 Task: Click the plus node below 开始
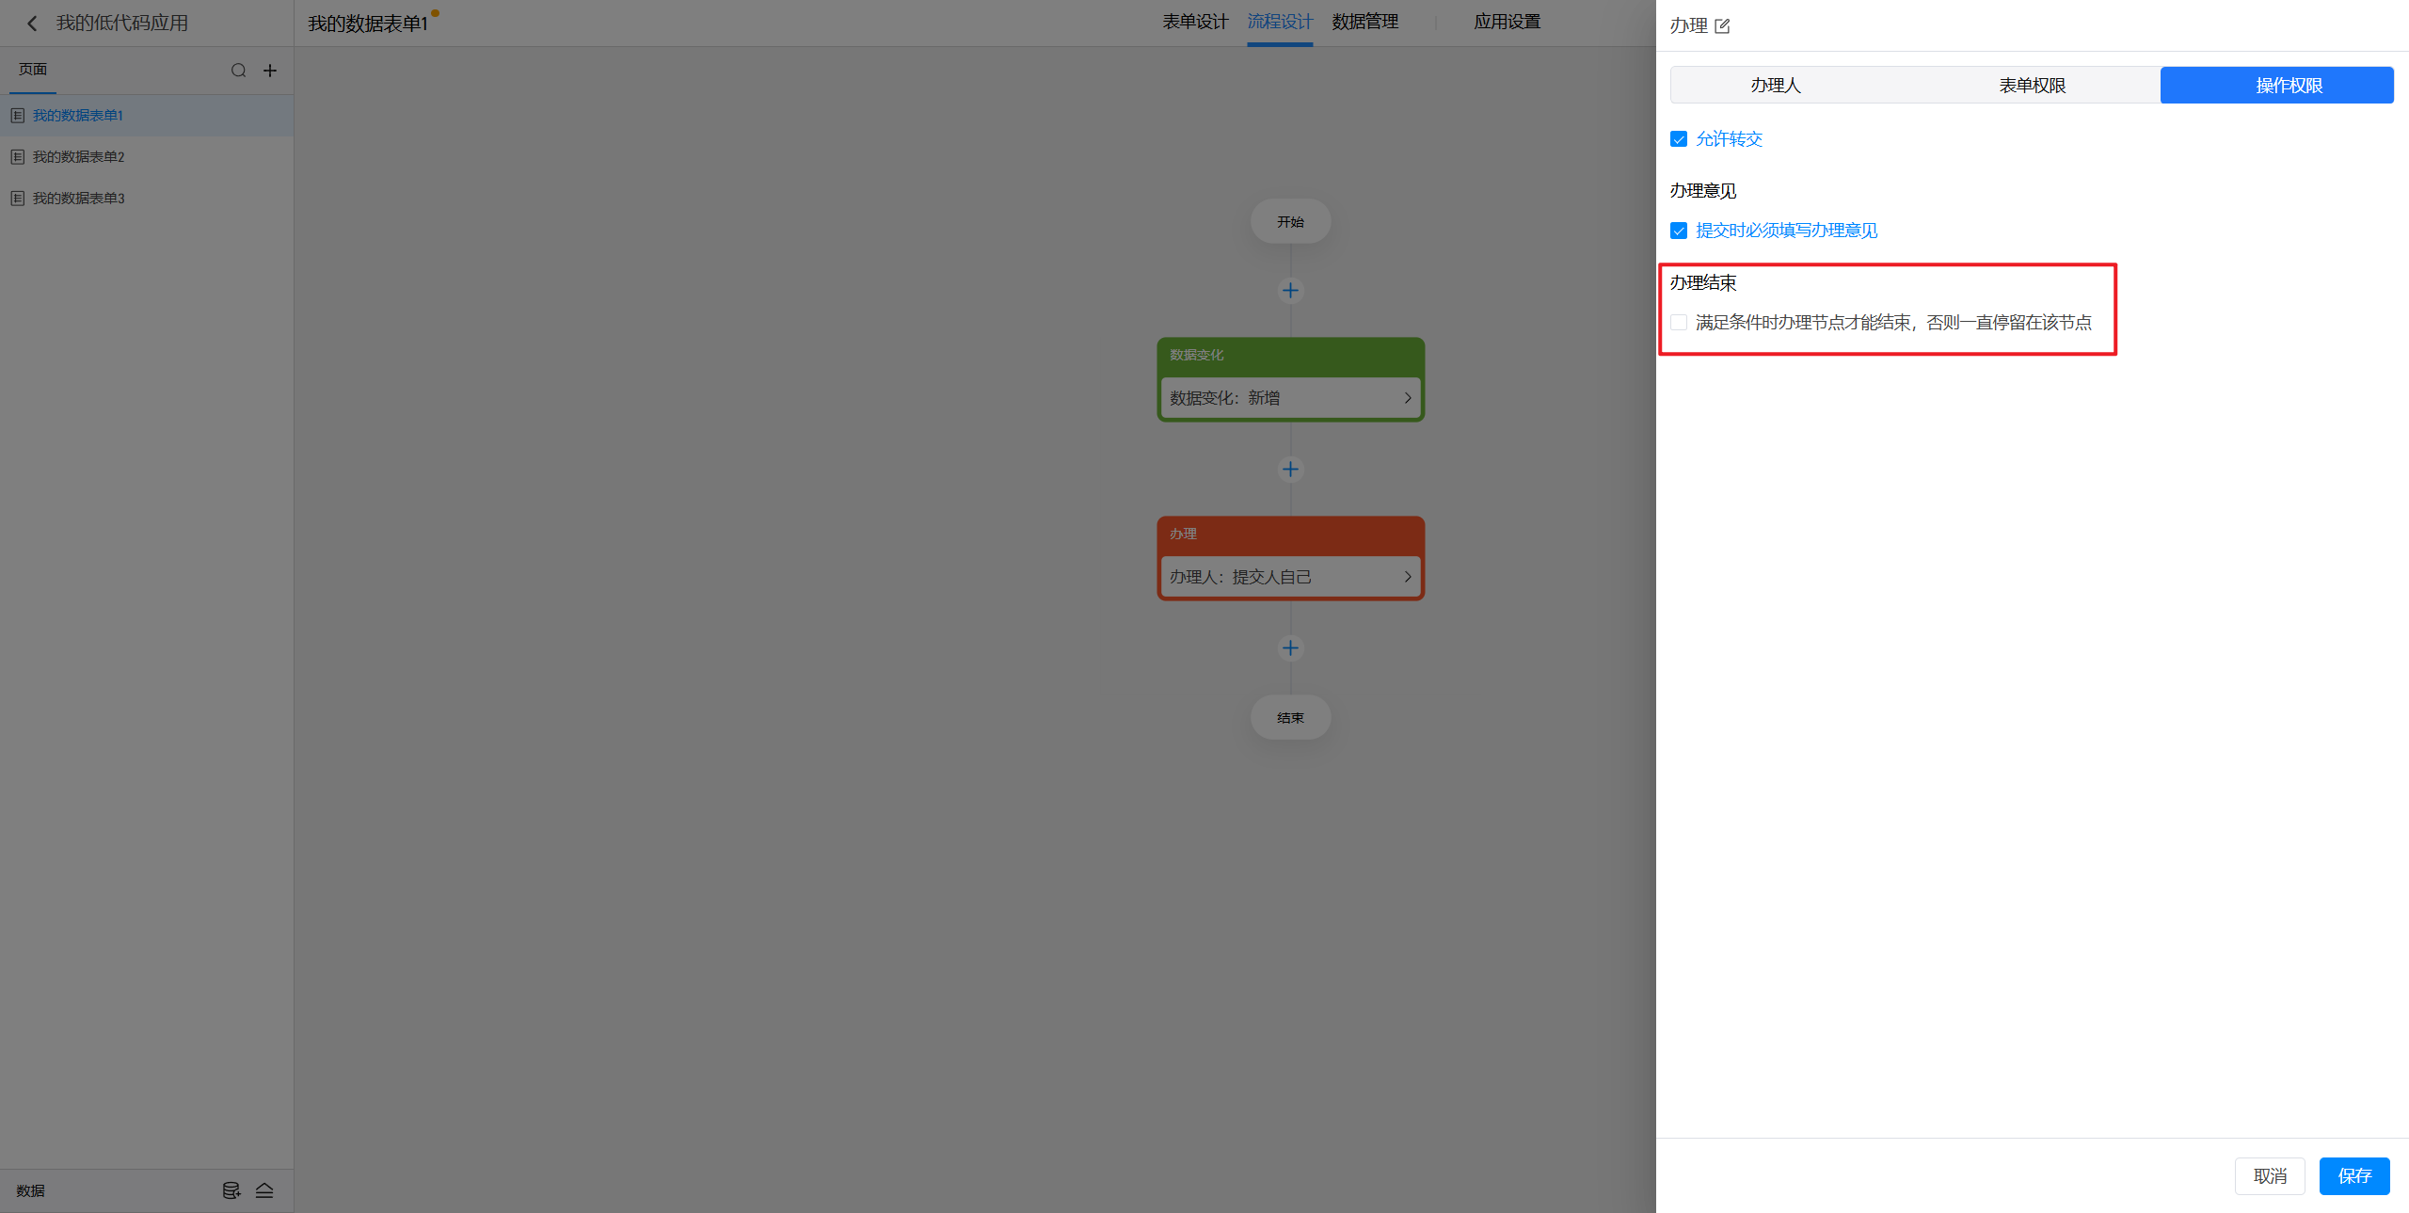tap(1290, 291)
